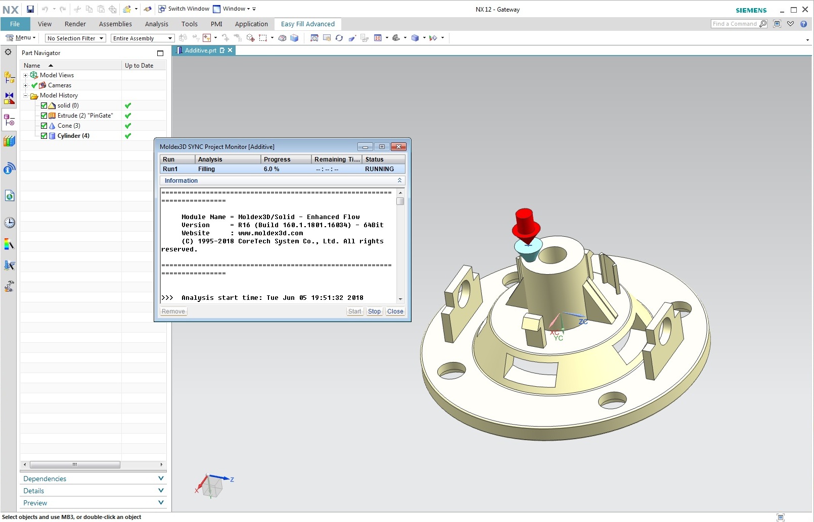Maximize the Part Navigator panel
Viewport: 814px width, 522px height.
tap(160, 53)
